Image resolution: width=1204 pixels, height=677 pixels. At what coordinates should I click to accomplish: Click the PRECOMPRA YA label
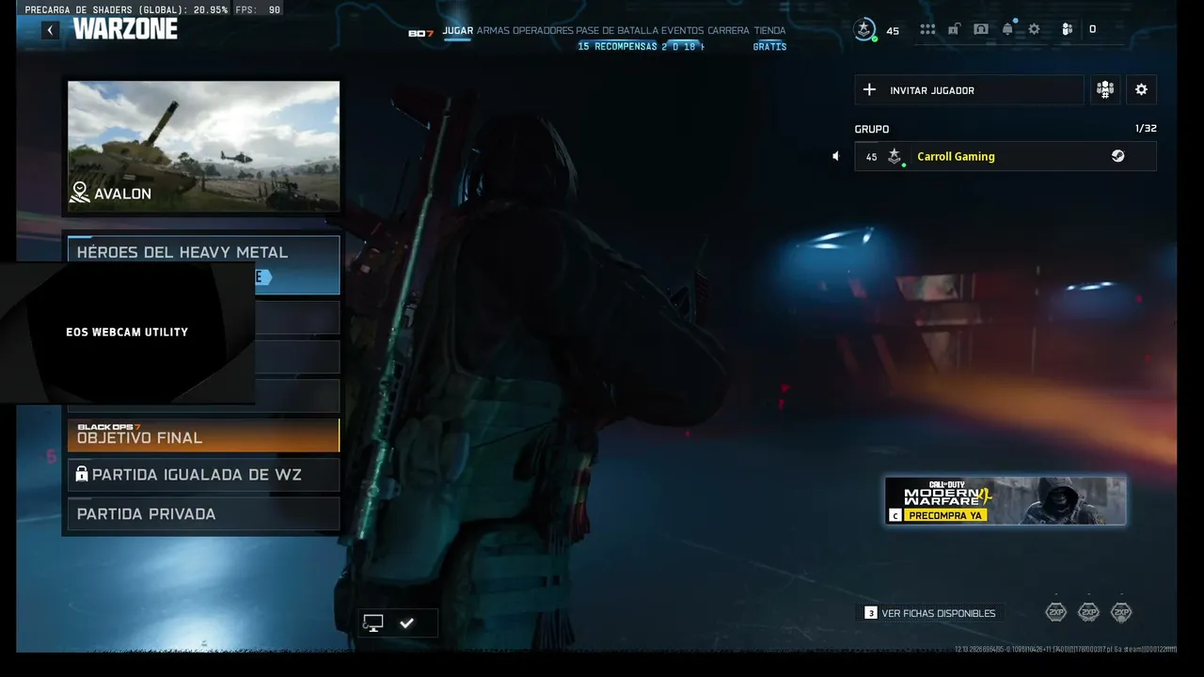945,515
